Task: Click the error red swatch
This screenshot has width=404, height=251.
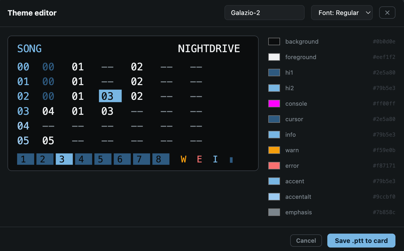Action: (274, 166)
